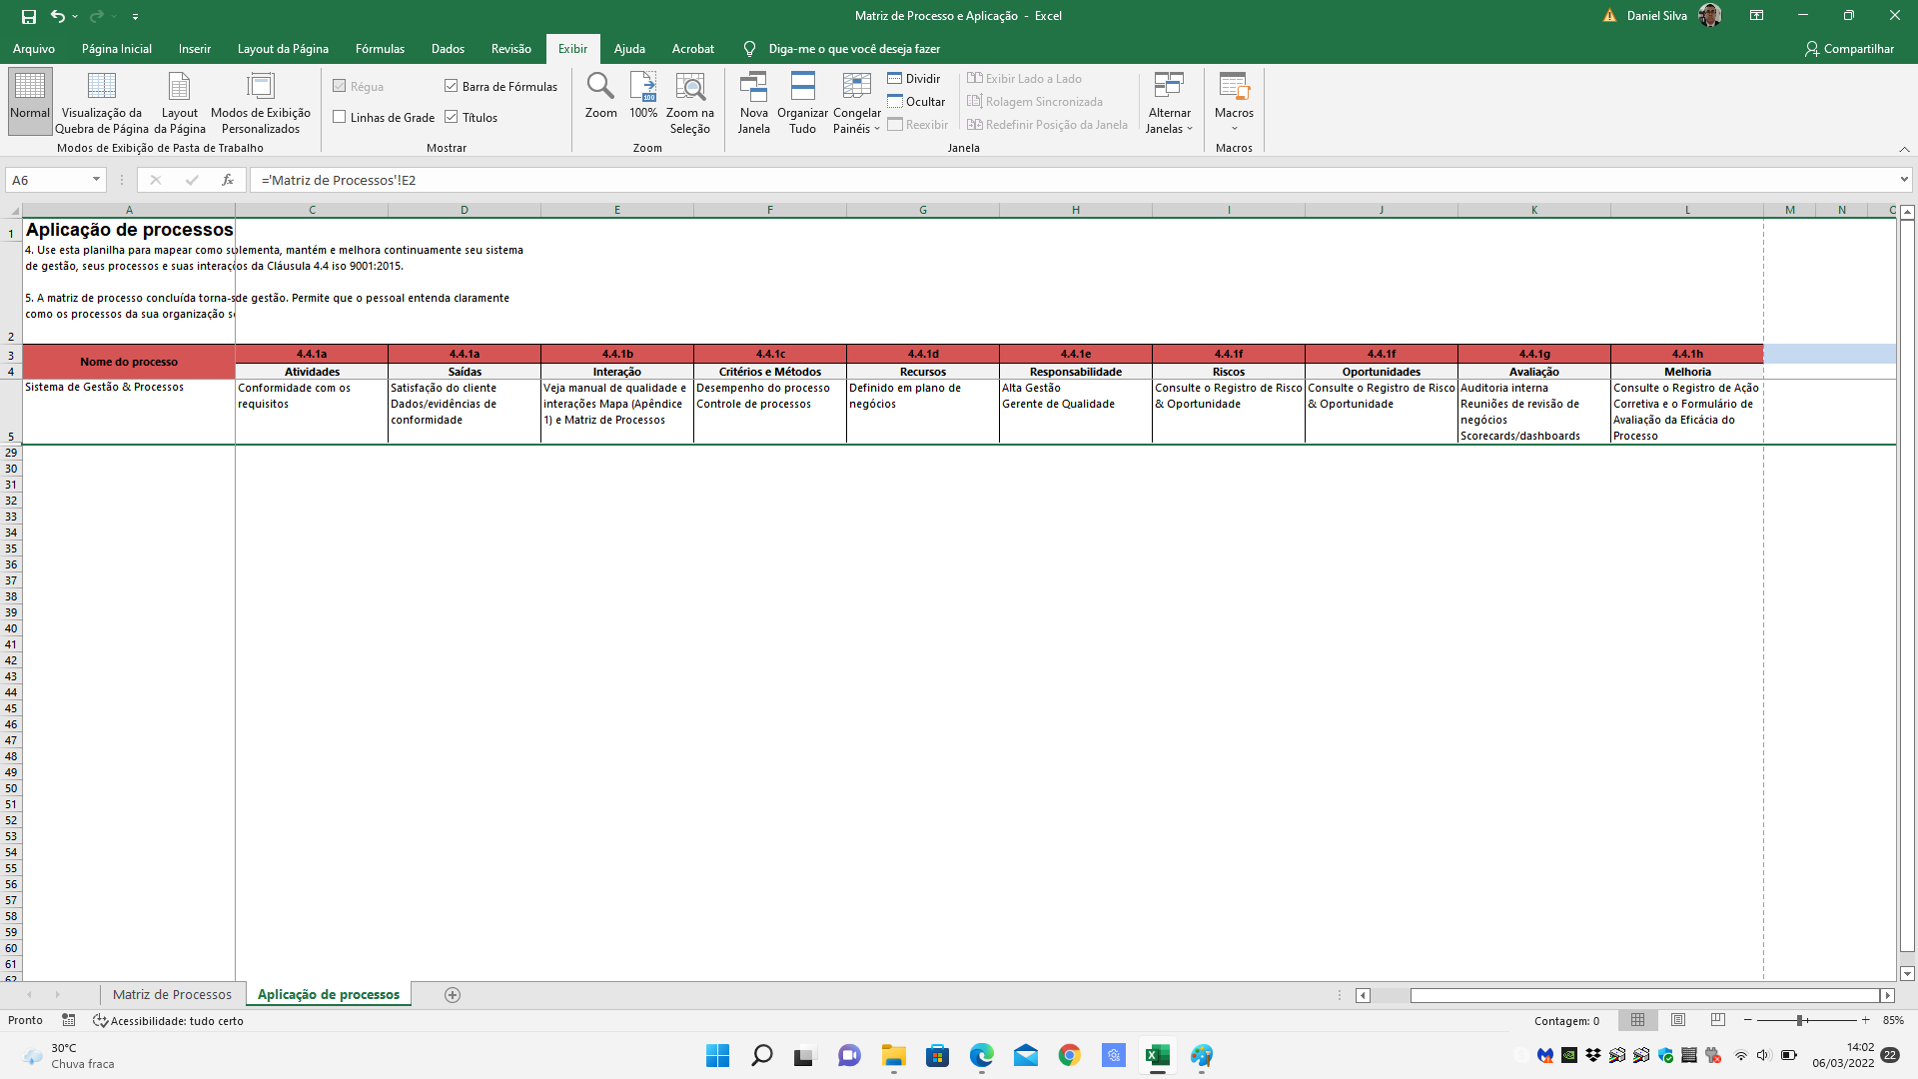Switch to Matriz de Processos sheet tab
Viewport: 1918px width, 1079px height.
click(172, 995)
